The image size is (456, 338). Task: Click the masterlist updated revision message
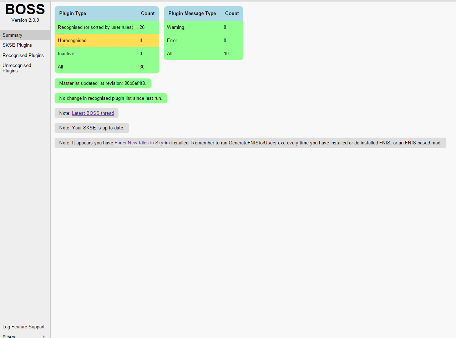[102, 83]
